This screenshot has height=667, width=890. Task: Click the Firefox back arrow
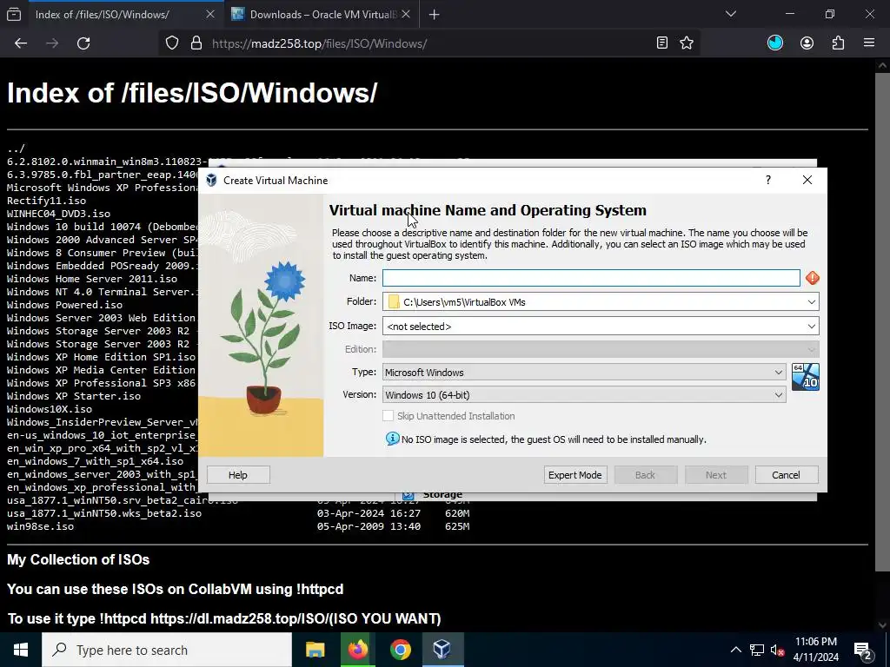pyautogui.click(x=21, y=43)
